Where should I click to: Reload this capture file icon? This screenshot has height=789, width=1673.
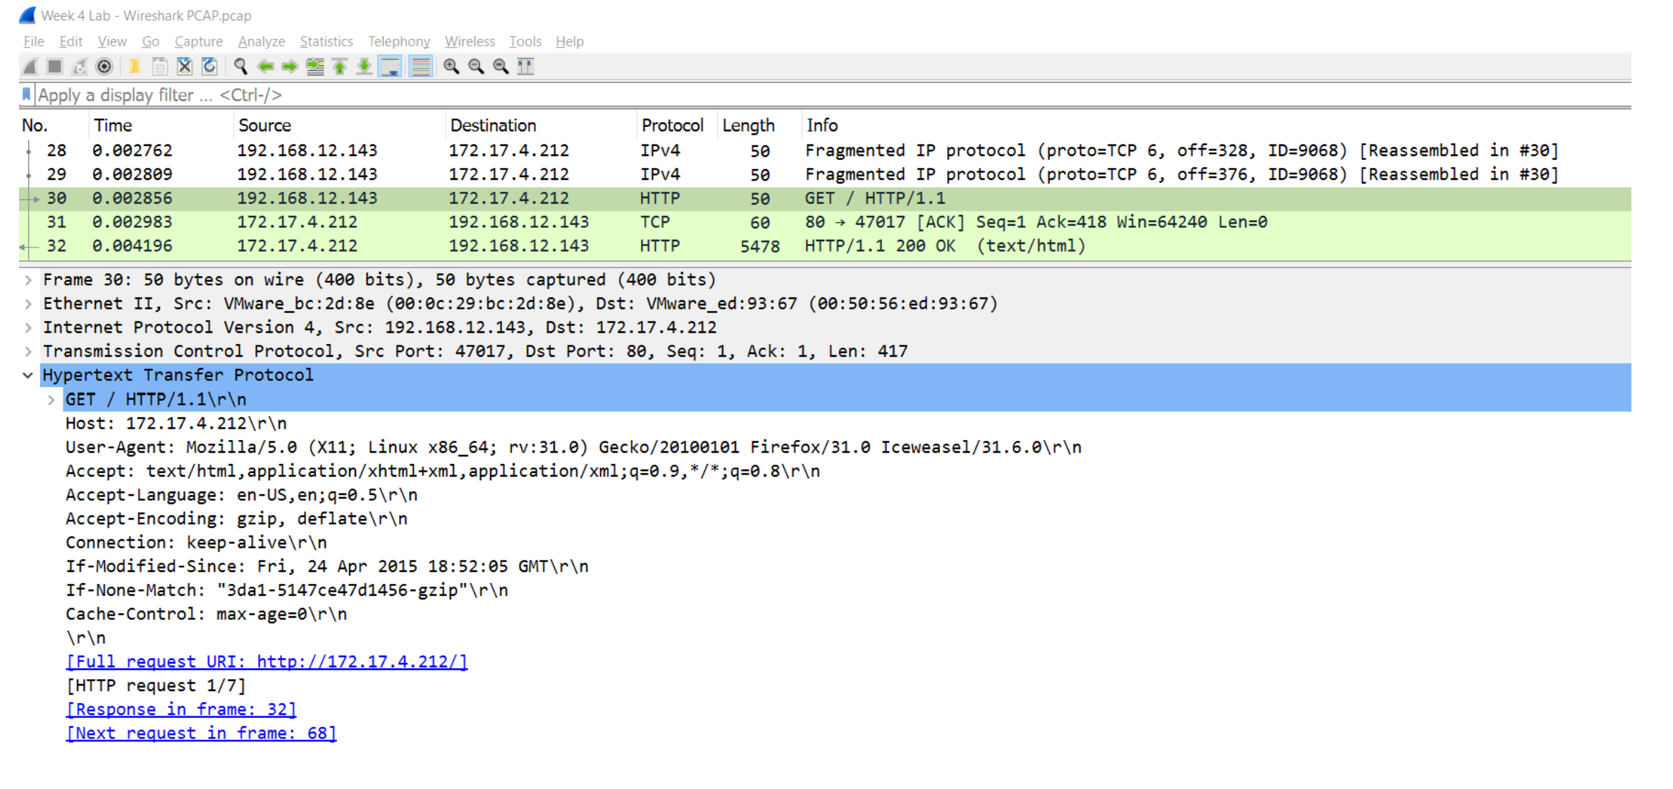point(209,66)
